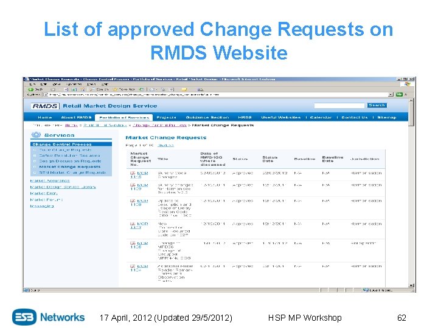This screenshot has height=328, width=438.
Task: Open the MCR 1128 link
Action: (140, 202)
